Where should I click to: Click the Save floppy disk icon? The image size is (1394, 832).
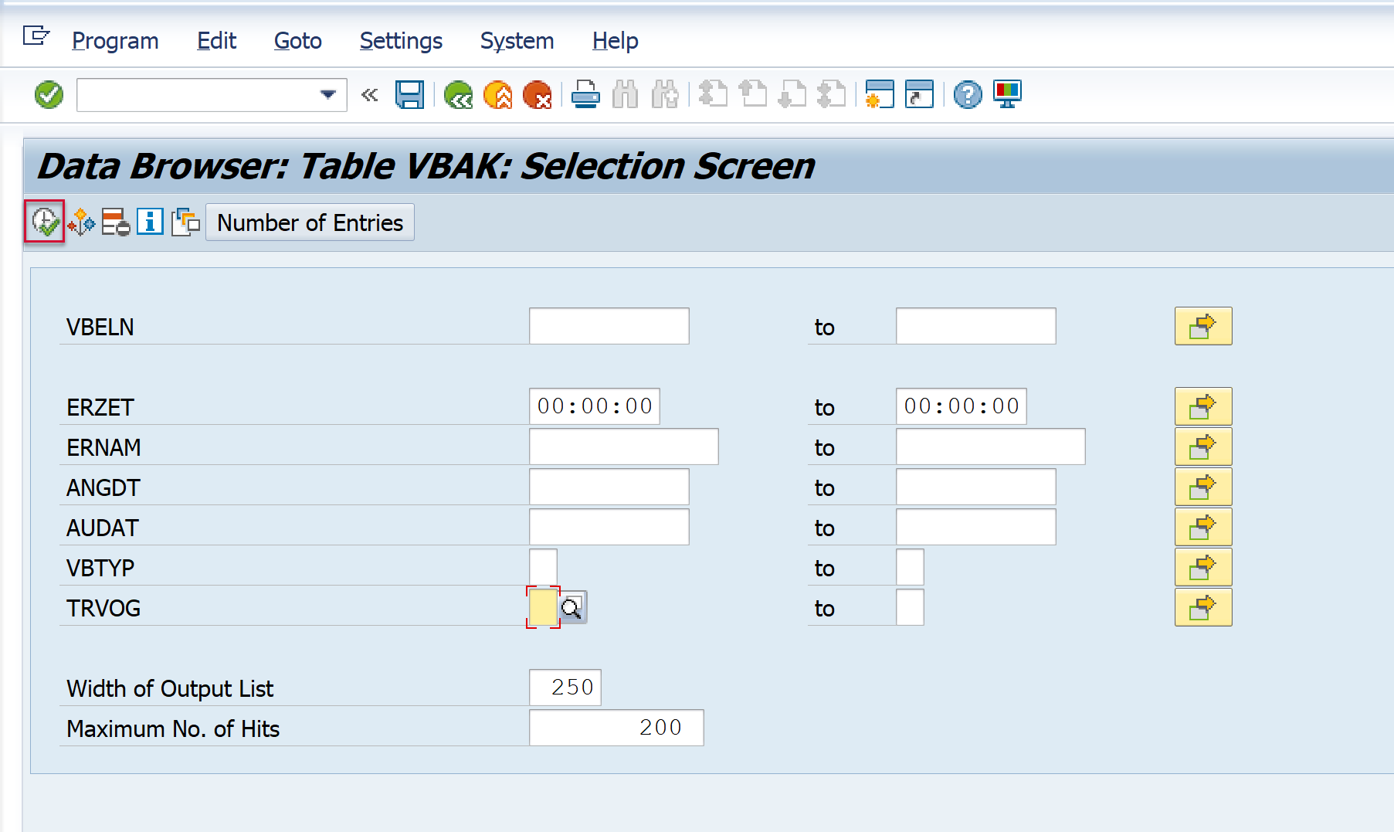point(409,95)
